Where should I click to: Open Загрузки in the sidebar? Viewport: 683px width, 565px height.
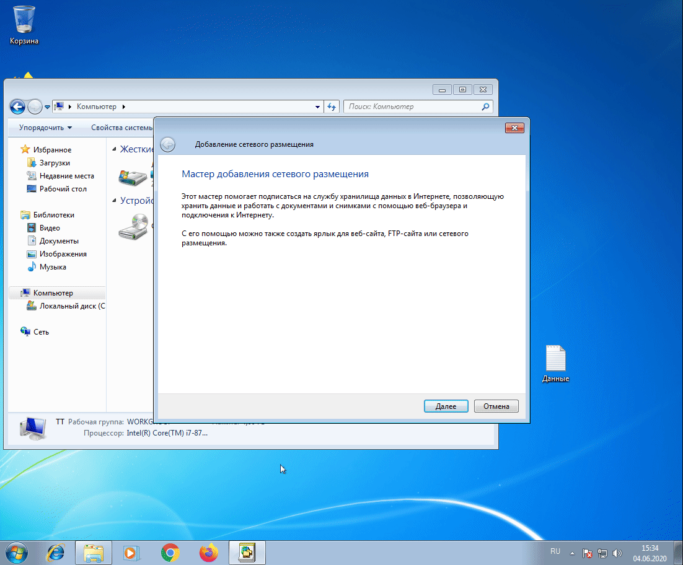pos(55,163)
